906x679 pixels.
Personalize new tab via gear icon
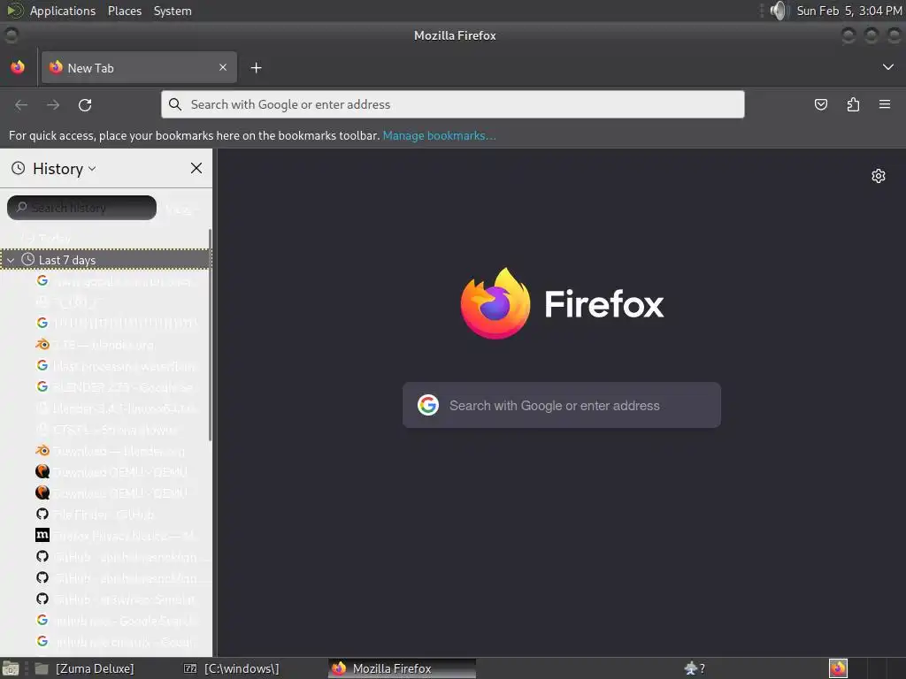(879, 176)
